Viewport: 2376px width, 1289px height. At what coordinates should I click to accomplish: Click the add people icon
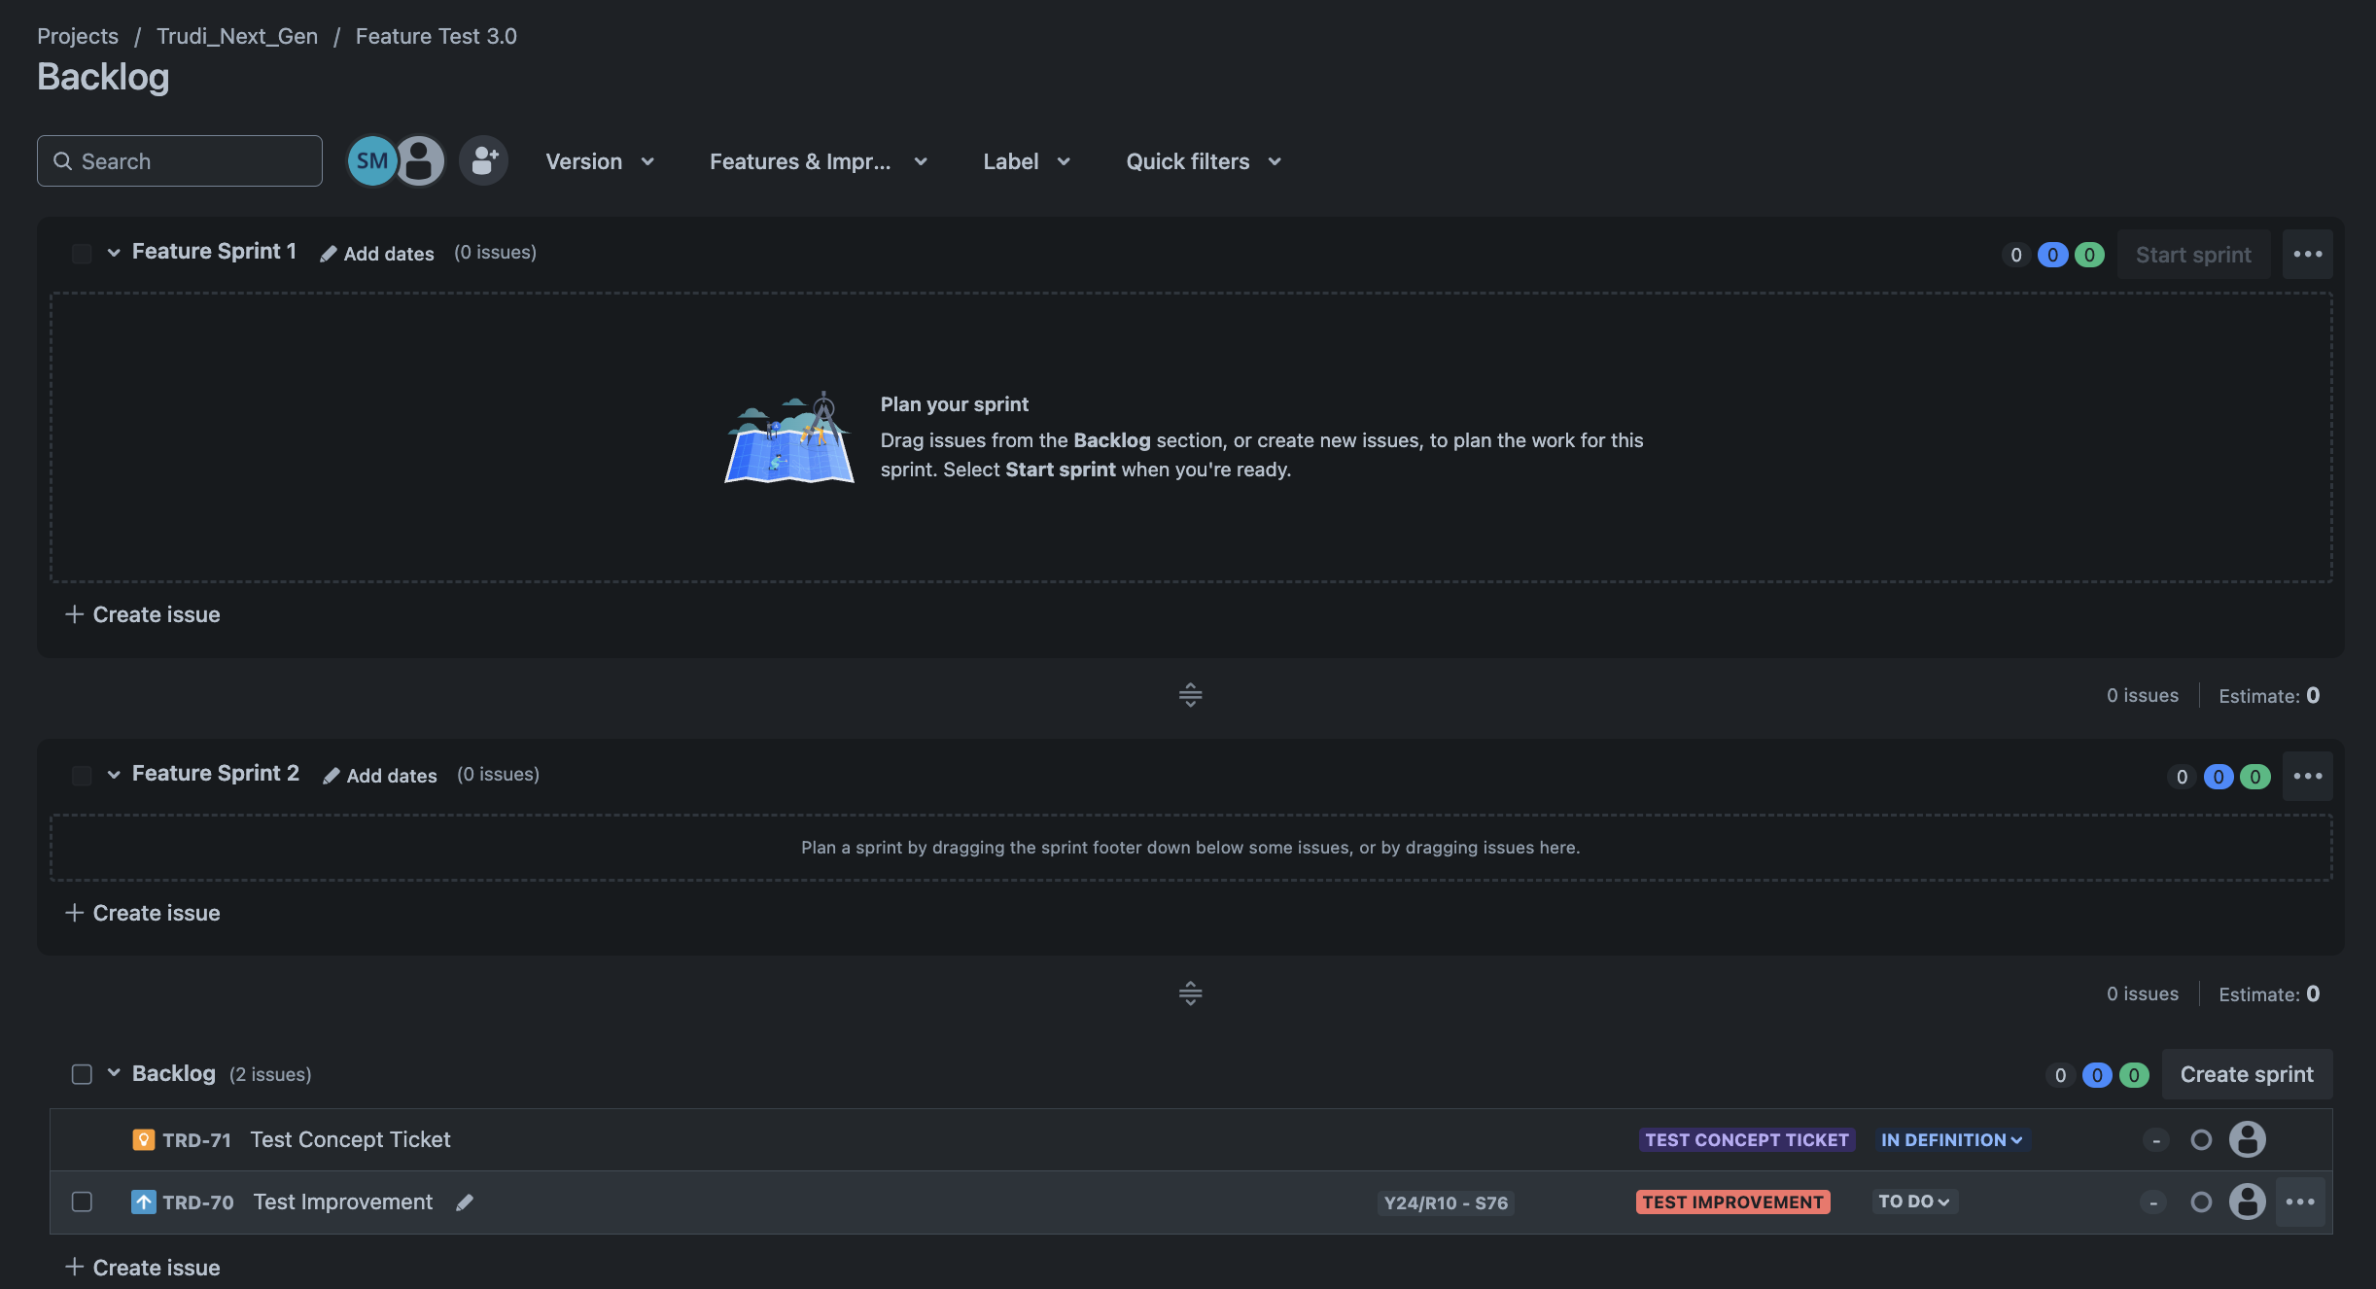pos(483,161)
